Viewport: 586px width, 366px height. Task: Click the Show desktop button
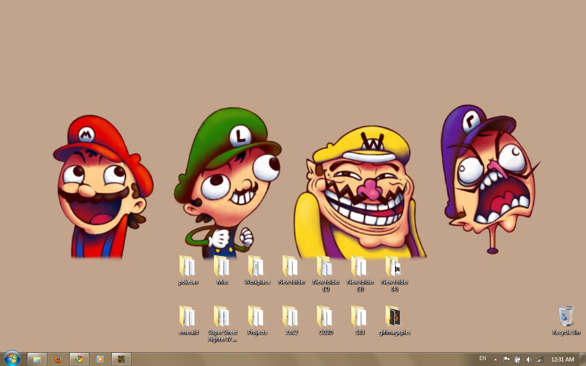pos(582,359)
